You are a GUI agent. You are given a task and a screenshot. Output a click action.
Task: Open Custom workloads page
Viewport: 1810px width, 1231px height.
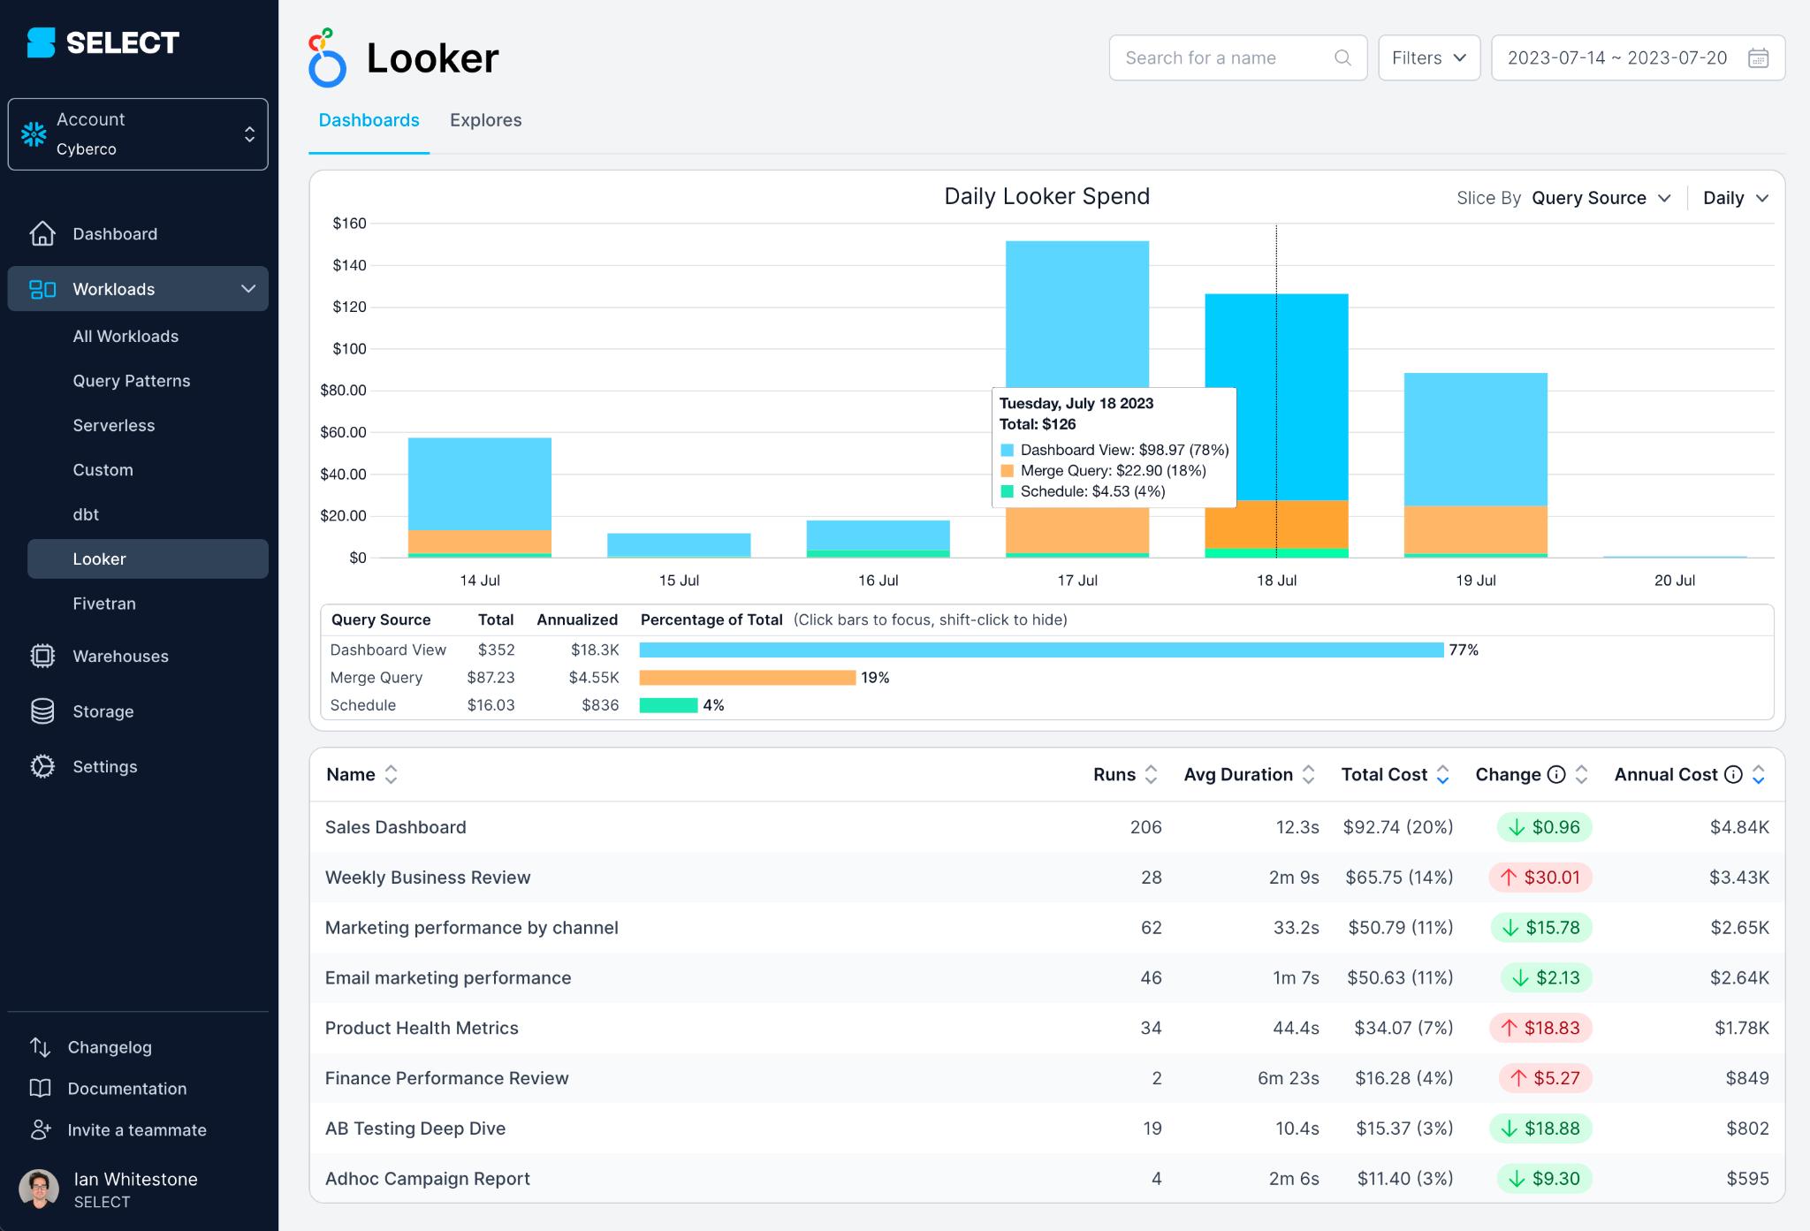click(x=103, y=470)
